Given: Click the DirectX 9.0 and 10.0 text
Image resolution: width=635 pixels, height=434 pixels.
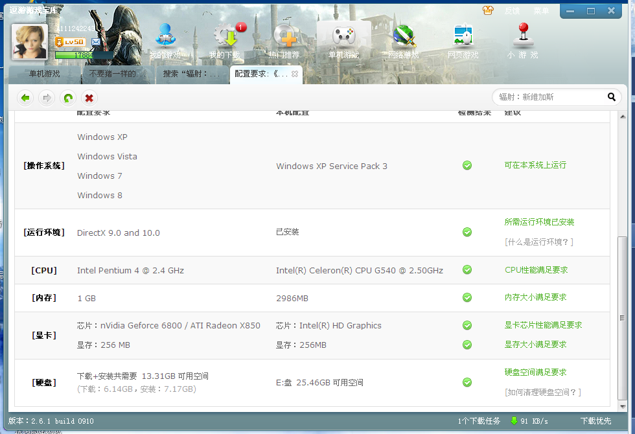Looking at the screenshot, I should coord(118,233).
